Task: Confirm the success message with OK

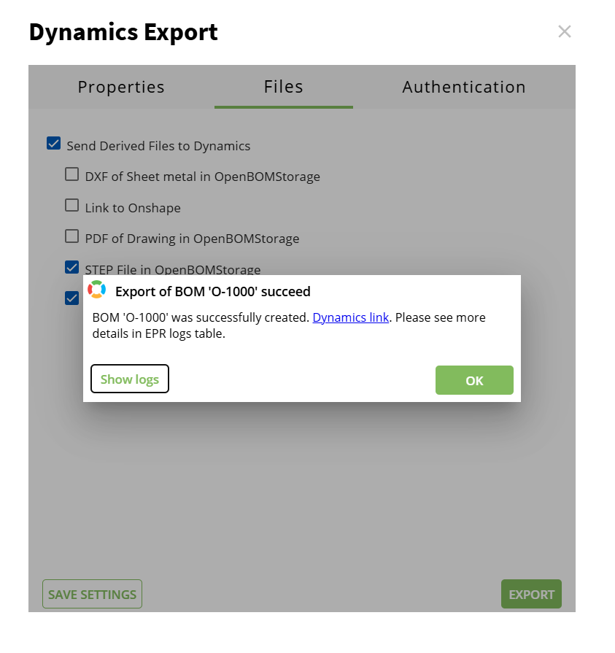Action: coord(474,380)
